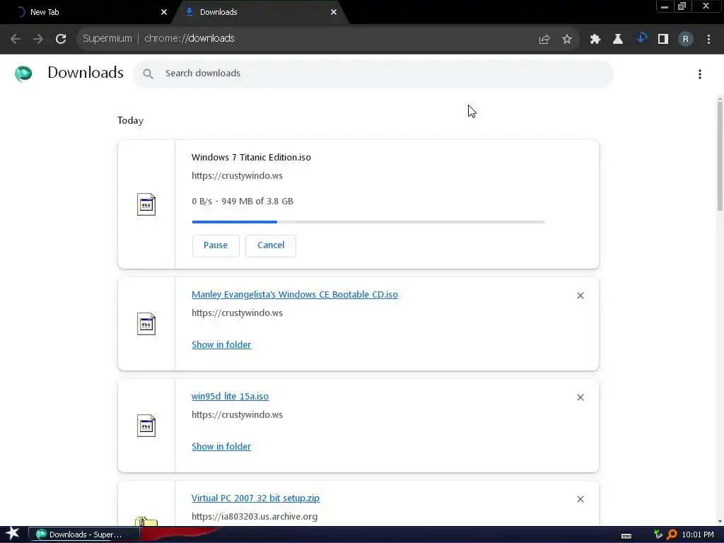
Task: Cancel the Windows 7 Titanic Edition download
Action: 271,245
